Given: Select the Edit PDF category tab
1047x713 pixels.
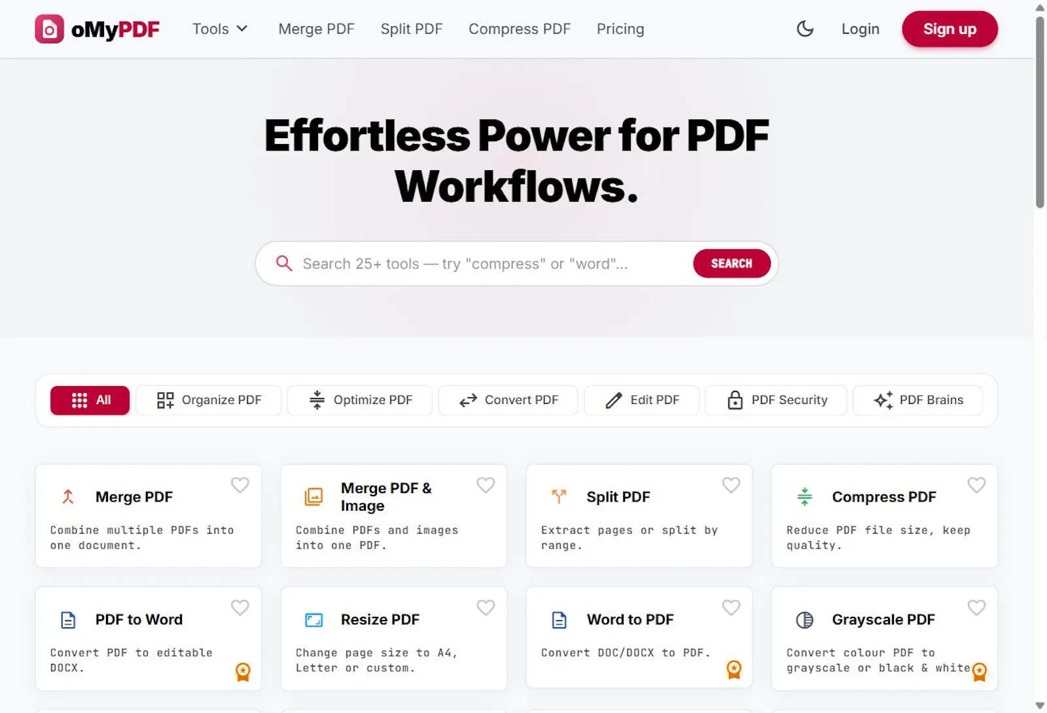Looking at the screenshot, I should [642, 400].
